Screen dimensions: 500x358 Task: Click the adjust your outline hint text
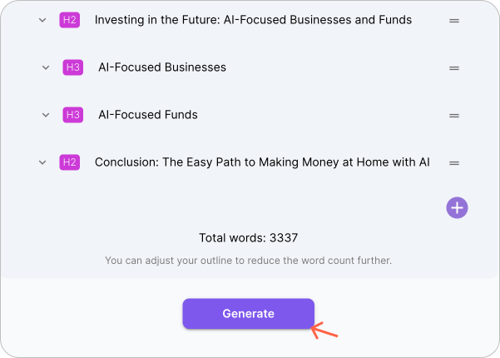click(x=248, y=261)
